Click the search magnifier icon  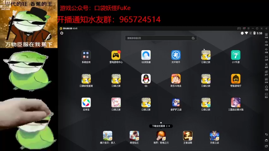193,38
